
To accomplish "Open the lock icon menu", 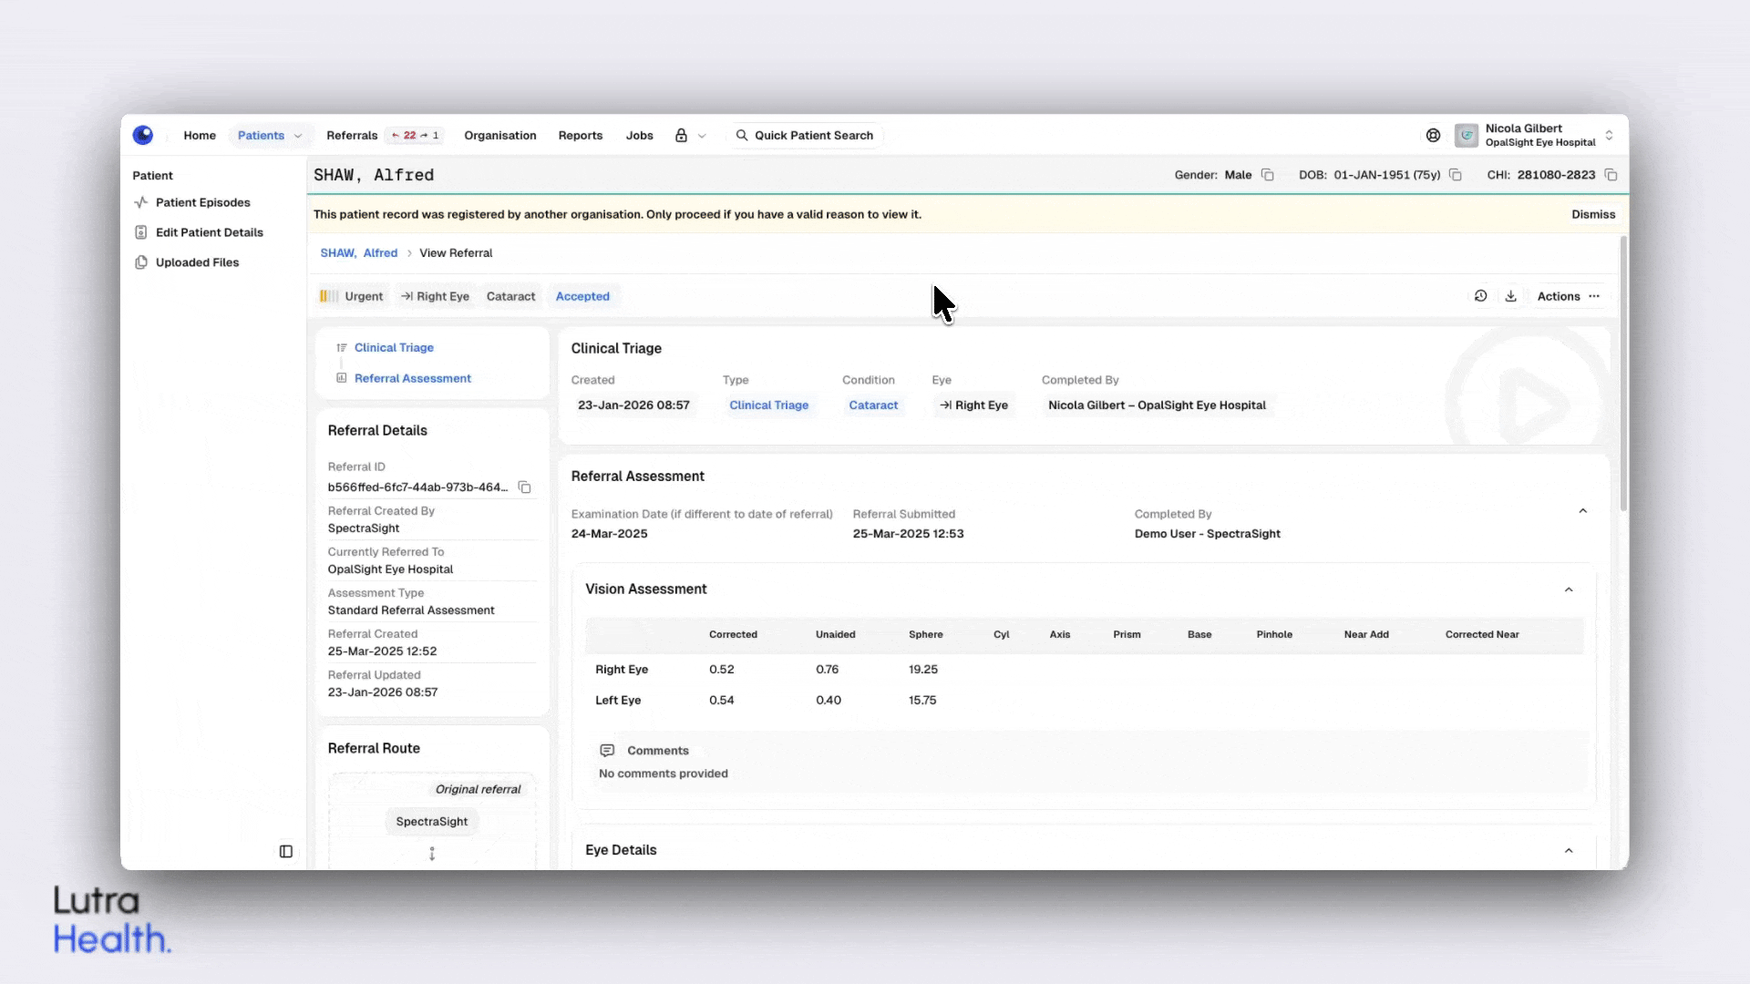I will coord(681,136).
